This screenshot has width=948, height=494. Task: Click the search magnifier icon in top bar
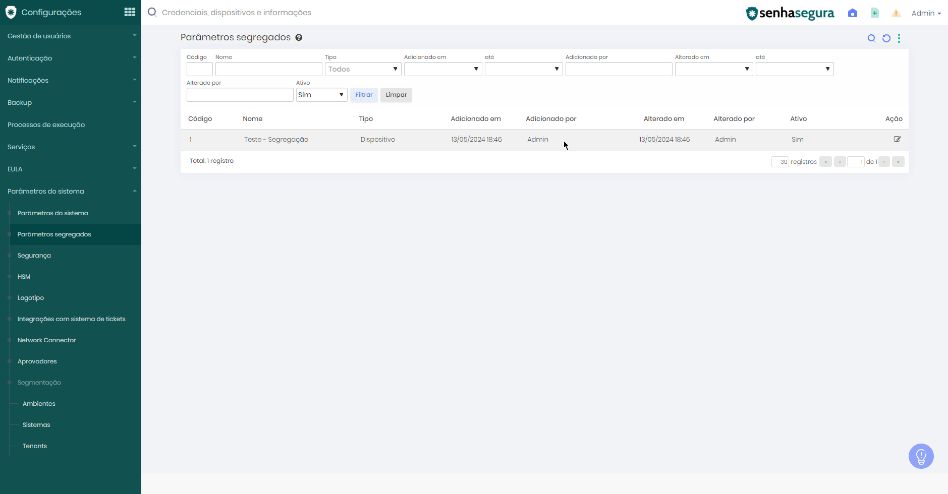click(152, 12)
